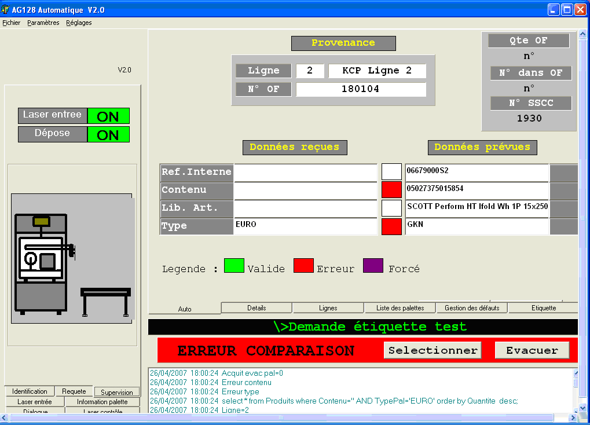
Task: Open the Identification tab
Action: (x=30, y=391)
